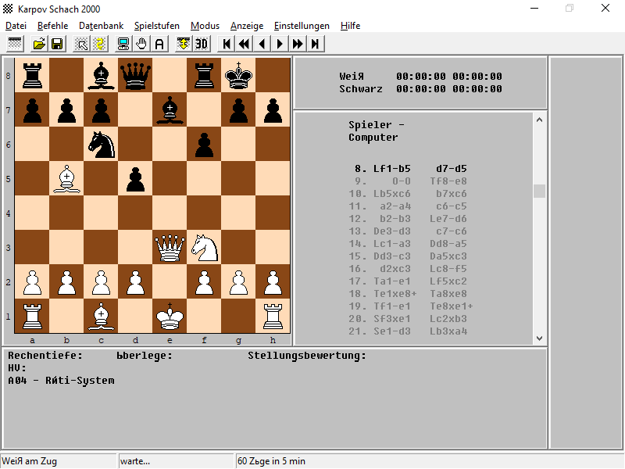This screenshot has width=625, height=469.
Task: Step forward one move with play arrow
Action: 280,44
